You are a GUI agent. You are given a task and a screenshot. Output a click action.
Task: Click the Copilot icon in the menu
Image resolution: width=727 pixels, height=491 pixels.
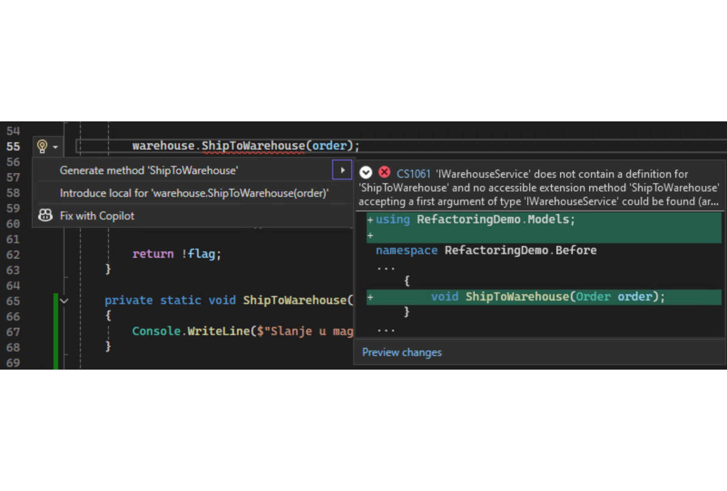point(45,215)
